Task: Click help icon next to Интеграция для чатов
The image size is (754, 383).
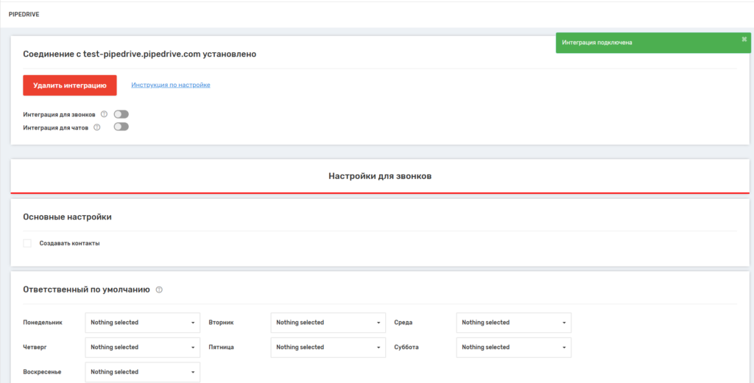Action: point(96,127)
